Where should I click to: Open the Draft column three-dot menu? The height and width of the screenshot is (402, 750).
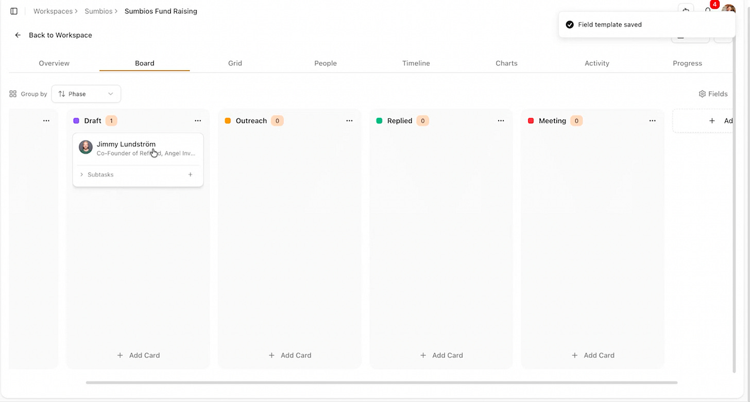(198, 120)
